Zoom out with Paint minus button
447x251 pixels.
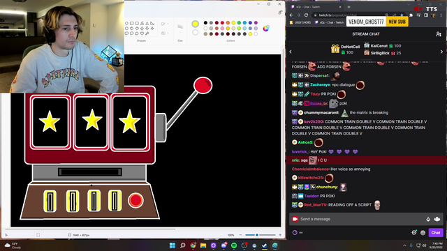[x=240, y=235]
